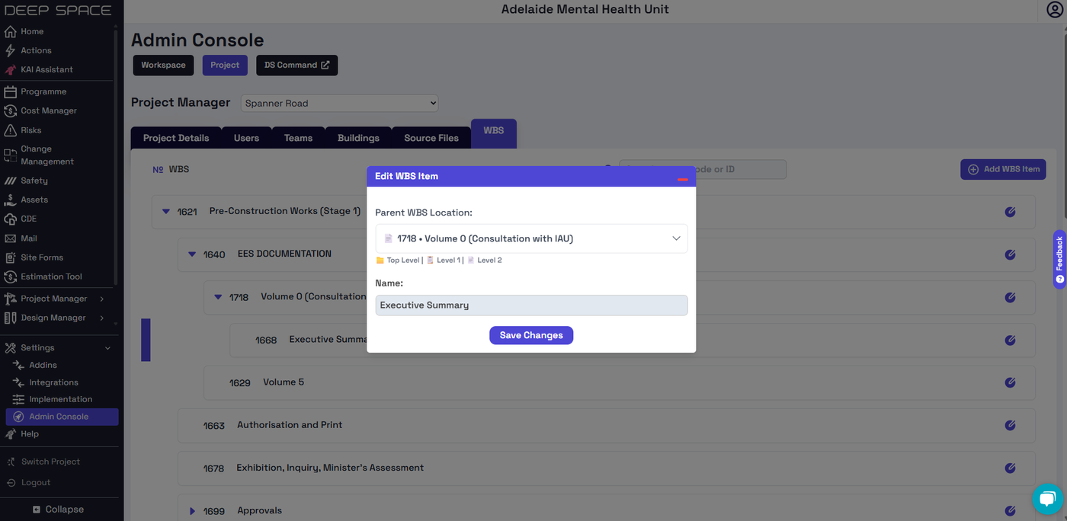1067x521 pixels.
Task: Open the Assets hand icon
Action: [x=11, y=200]
